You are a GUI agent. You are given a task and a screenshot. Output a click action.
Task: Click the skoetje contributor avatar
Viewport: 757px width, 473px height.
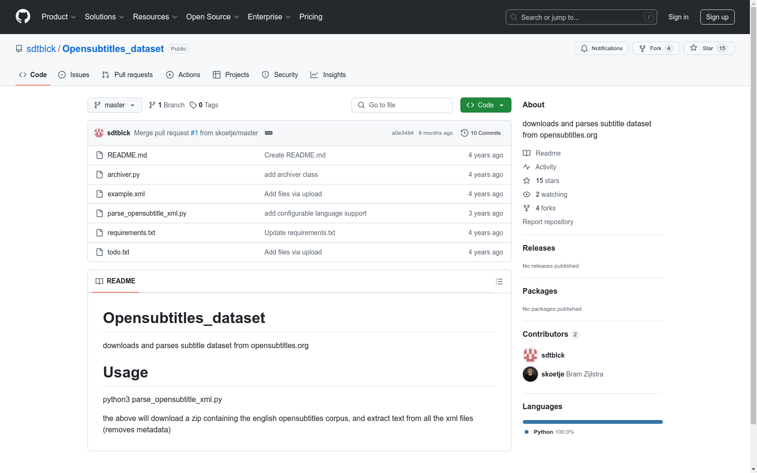point(530,374)
